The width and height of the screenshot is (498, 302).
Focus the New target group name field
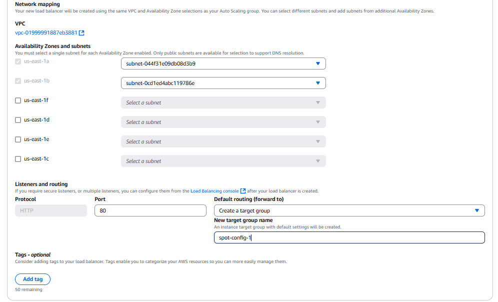pyautogui.click(x=349, y=237)
